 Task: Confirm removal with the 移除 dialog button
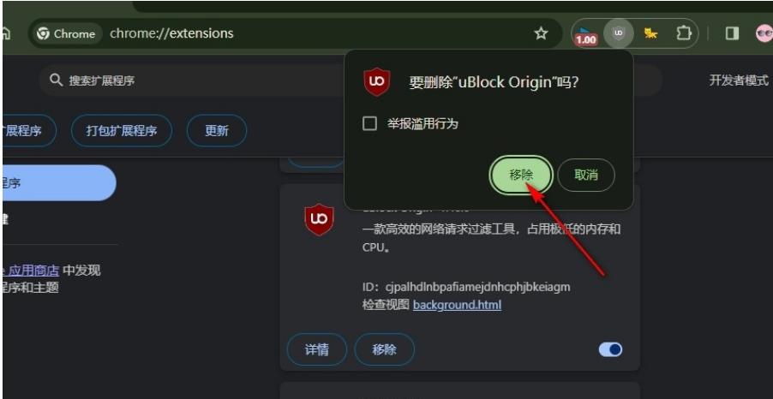521,175
